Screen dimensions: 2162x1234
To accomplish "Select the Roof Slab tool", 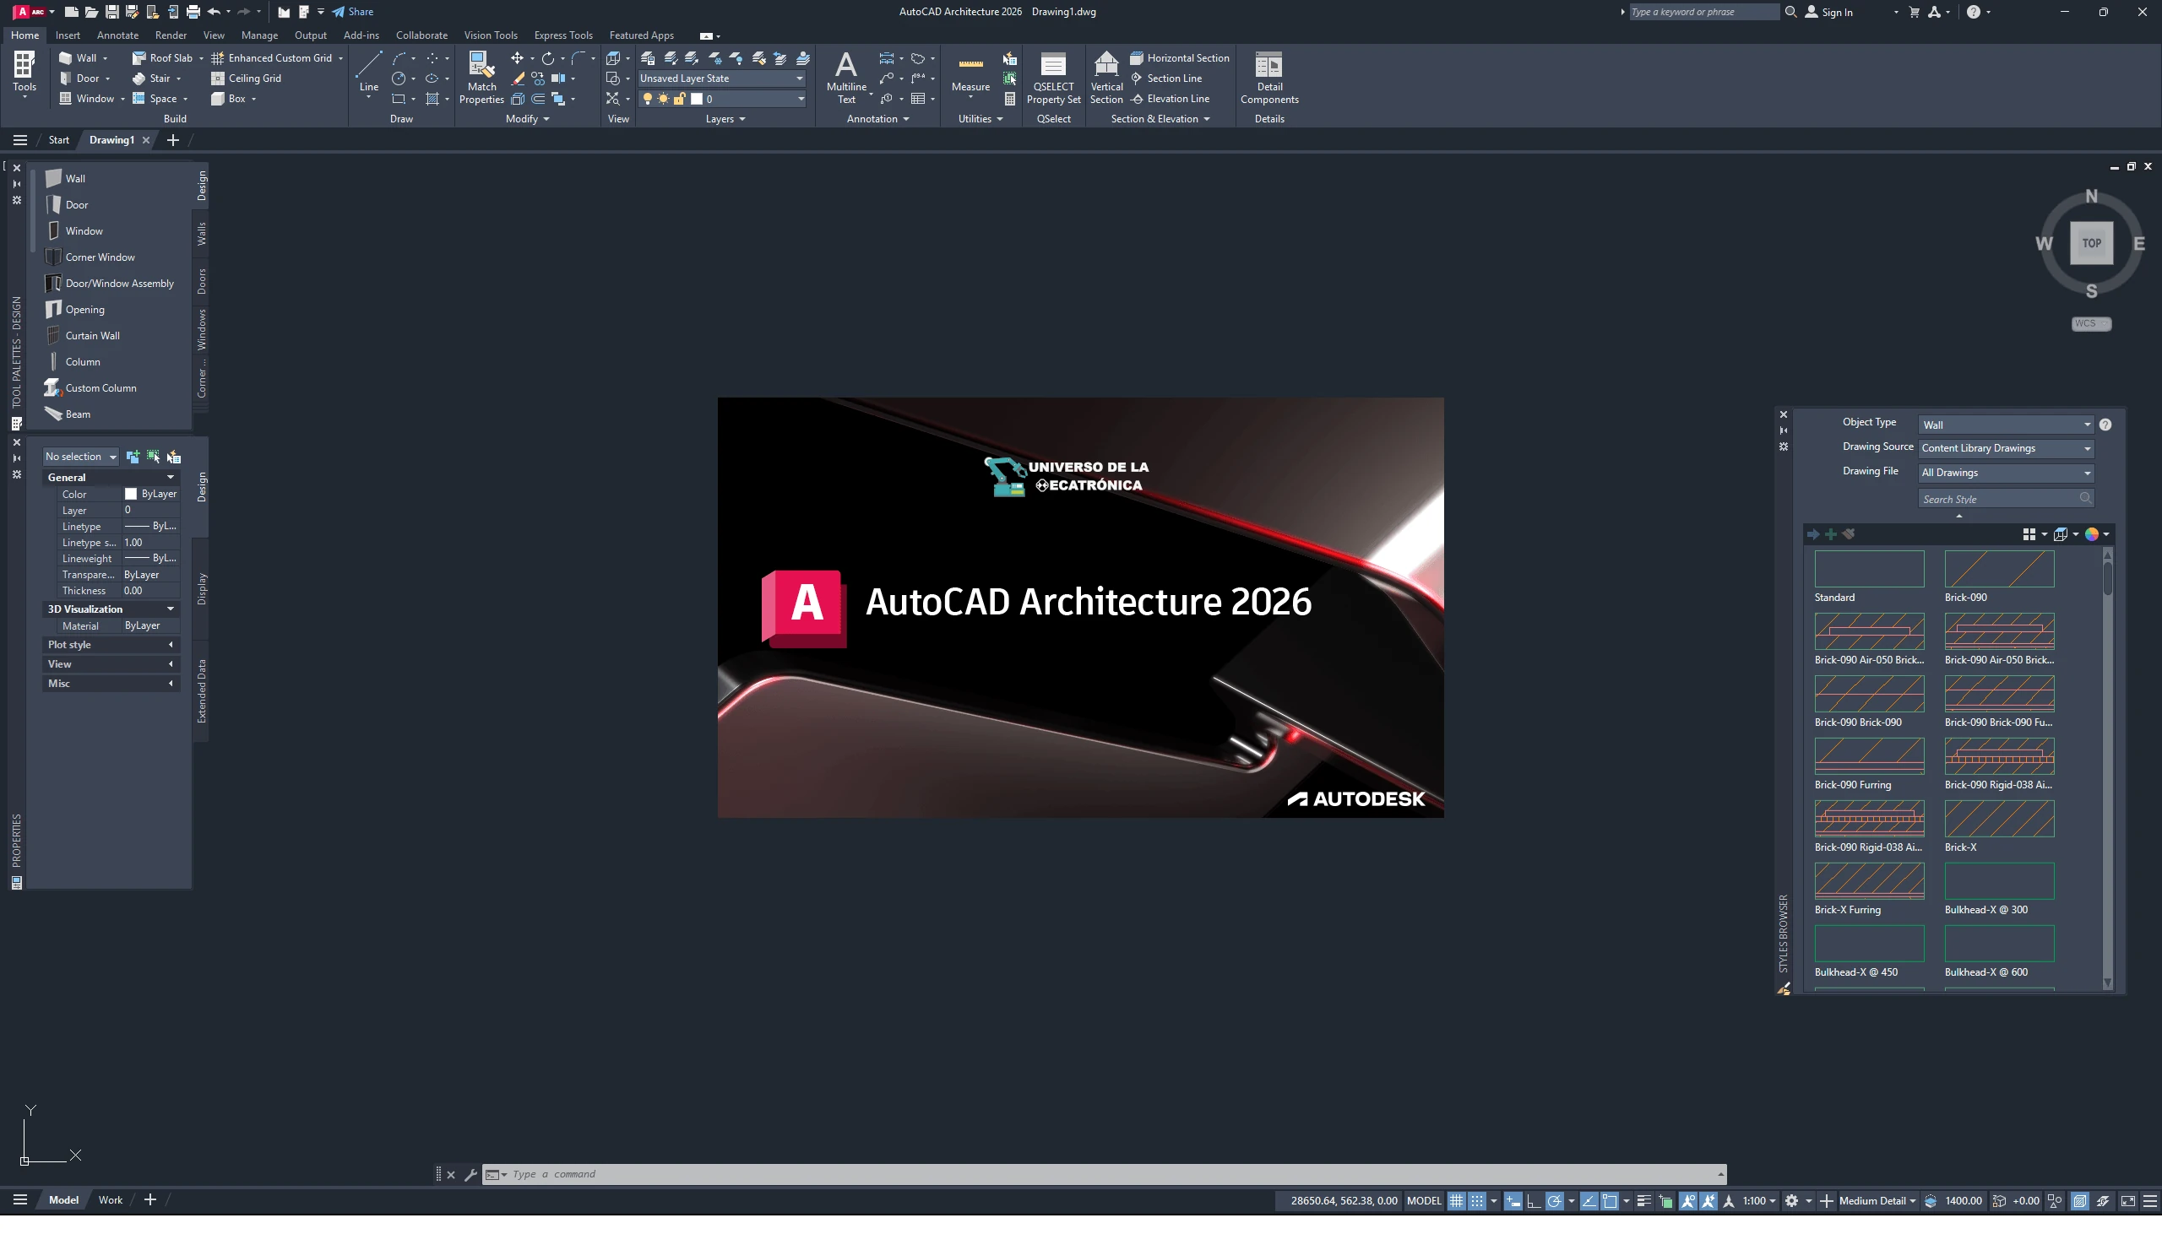I will (x=162, y=58).
